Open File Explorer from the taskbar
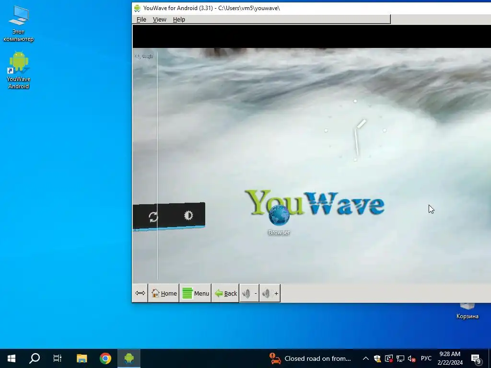Viewport: 491px width, 368px height. coord(82,358)
